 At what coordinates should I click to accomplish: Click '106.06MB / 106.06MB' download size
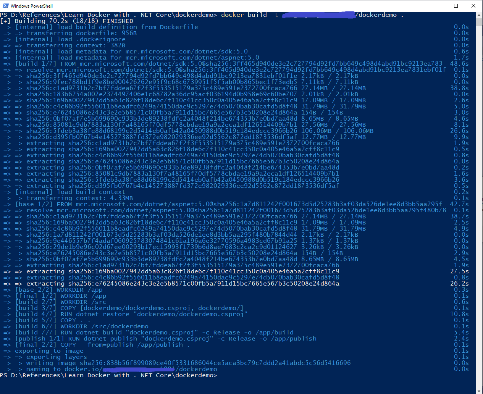click(x=338, y=131)
